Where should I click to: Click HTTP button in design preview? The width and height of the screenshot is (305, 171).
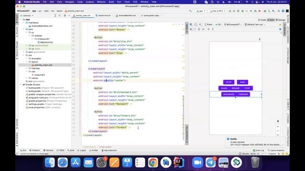229,82
